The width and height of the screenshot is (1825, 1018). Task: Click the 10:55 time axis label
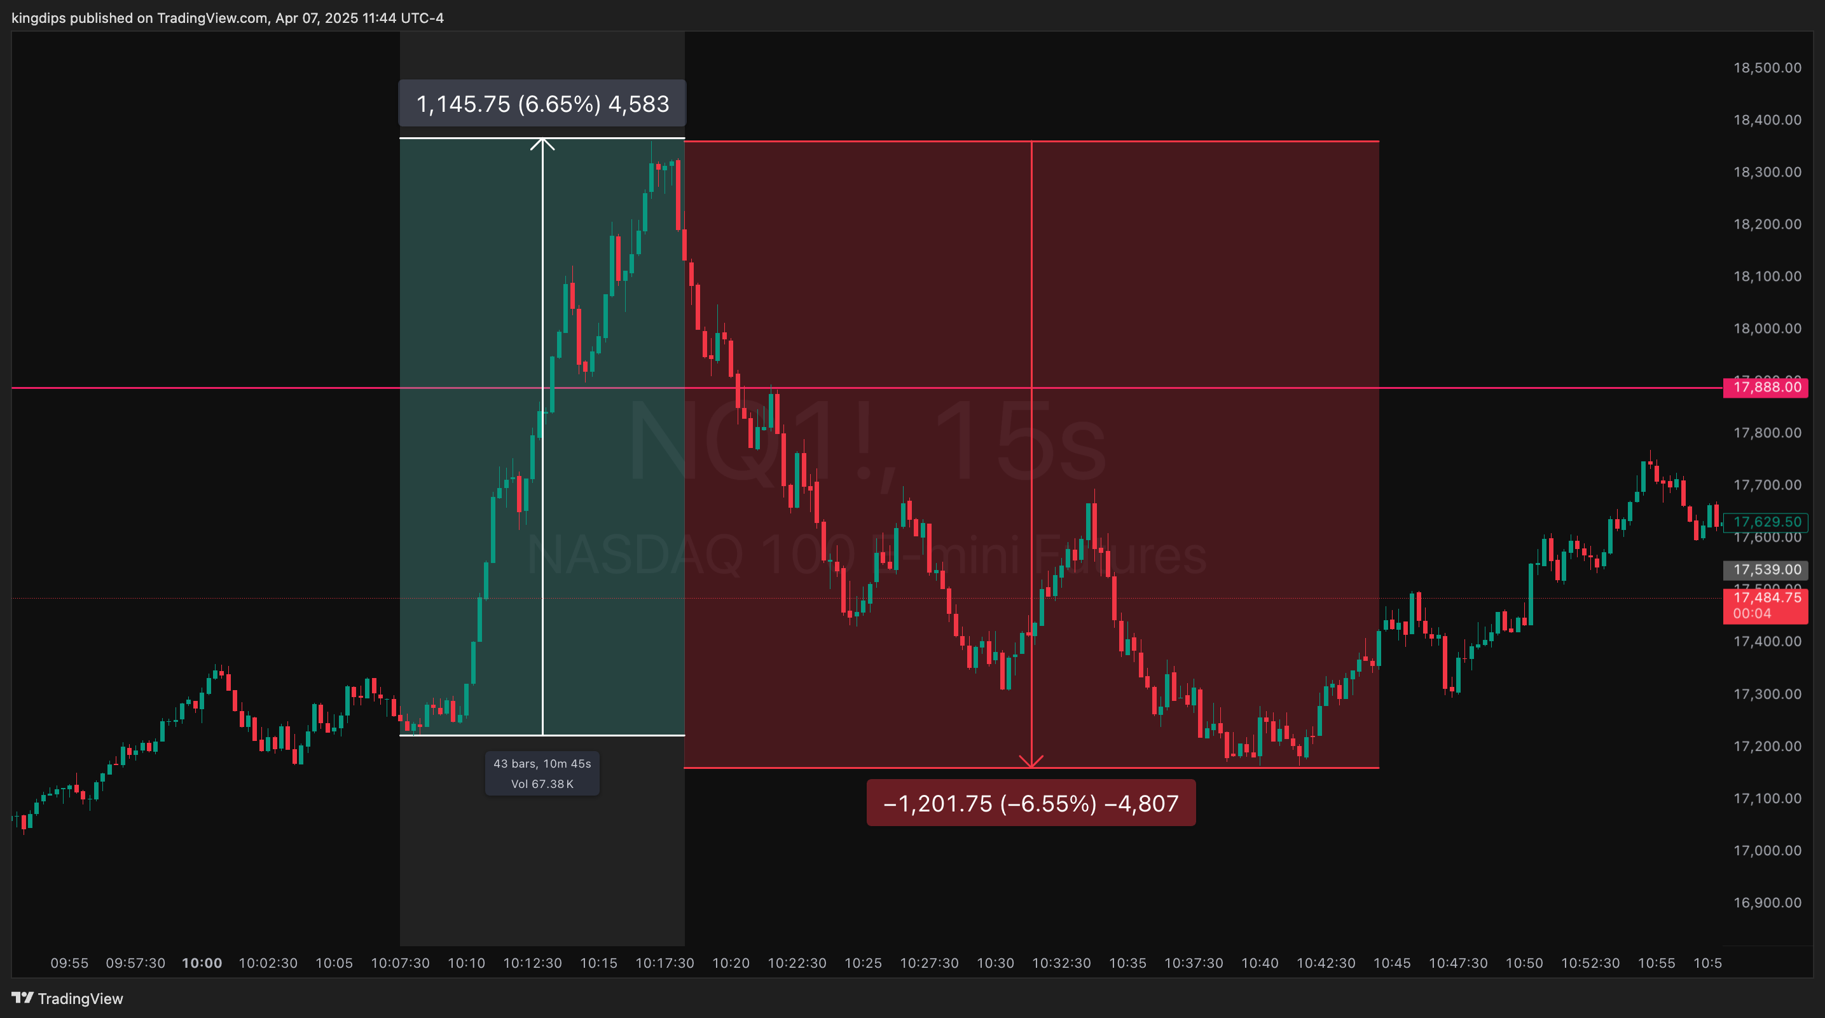pyautogui.click(x=1656, y=963)
